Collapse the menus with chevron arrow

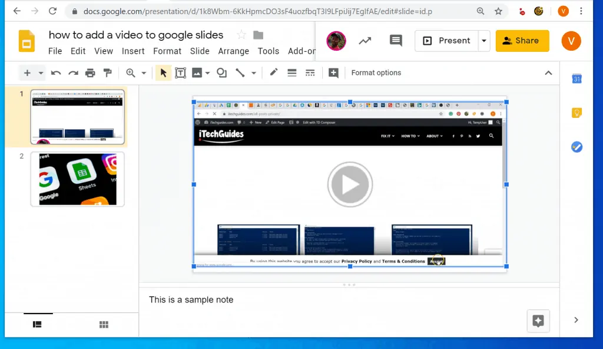548,73
